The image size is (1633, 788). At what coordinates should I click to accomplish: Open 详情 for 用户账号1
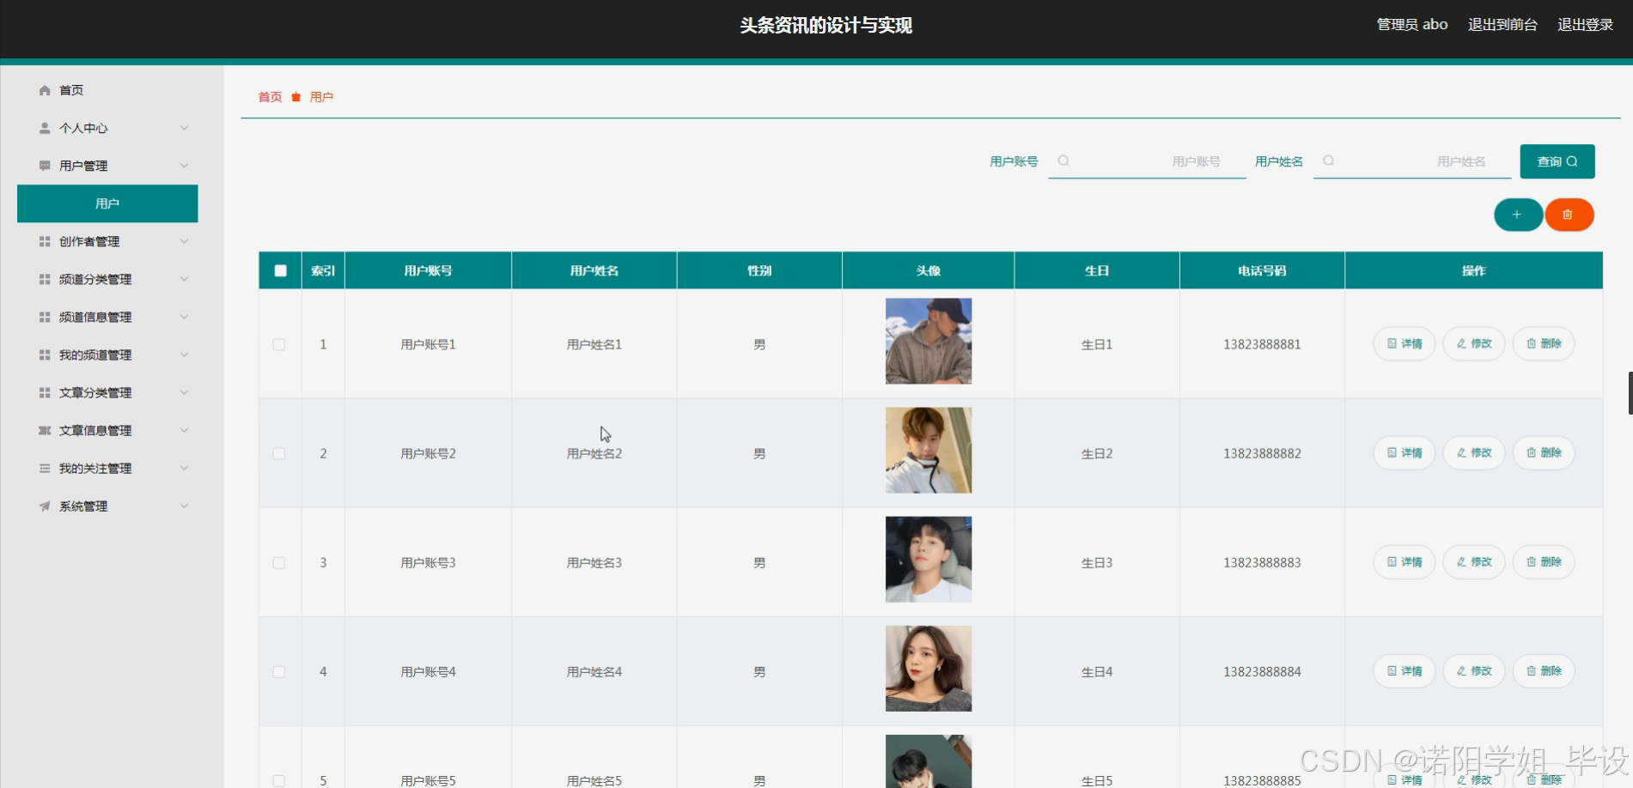point(1405,343)
